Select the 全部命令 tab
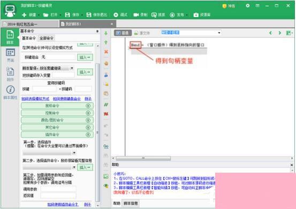 pyautogui.click(x=47, y=38)
